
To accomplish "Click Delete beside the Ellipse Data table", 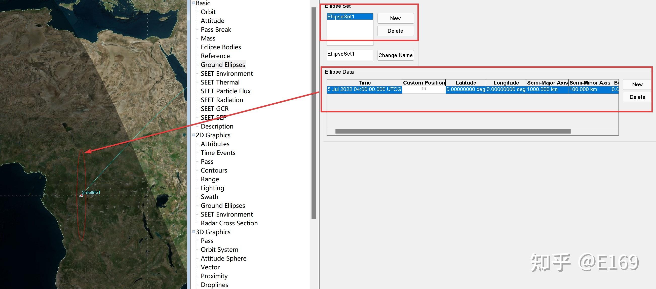I will [637, 97].
